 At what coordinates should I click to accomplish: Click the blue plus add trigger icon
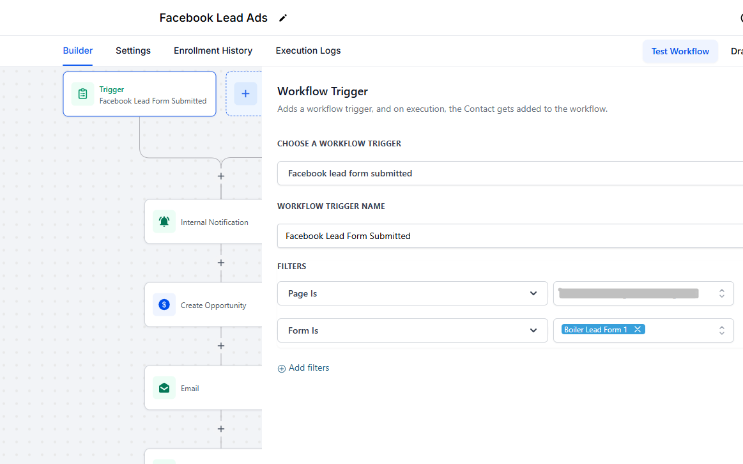[245, 94]
